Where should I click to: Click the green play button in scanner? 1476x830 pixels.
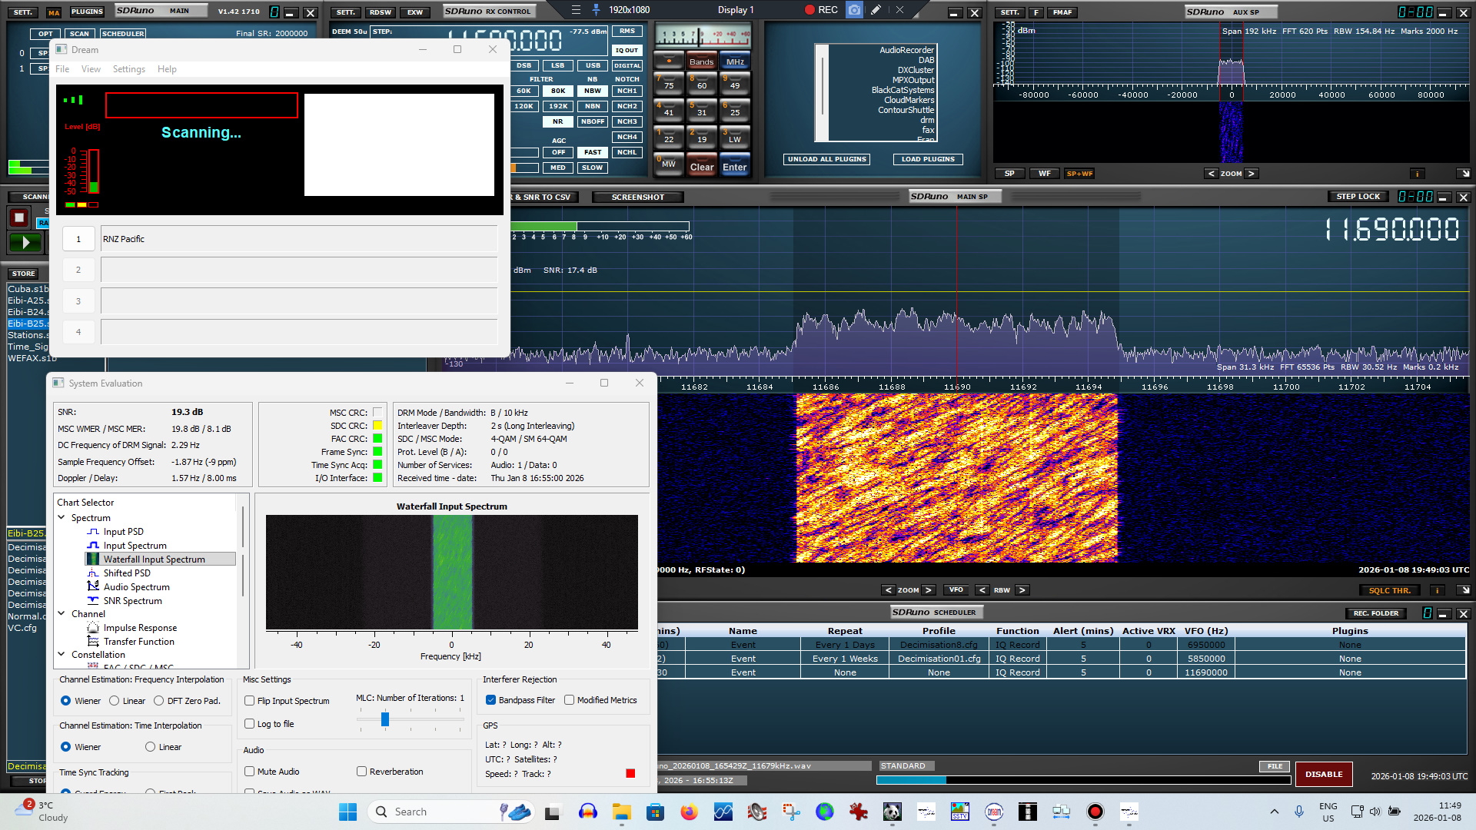[25, 243]
